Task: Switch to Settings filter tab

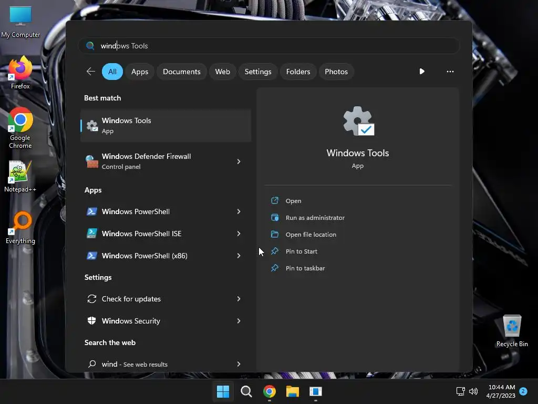Action: pyautogui.click(x=257, y=72)
